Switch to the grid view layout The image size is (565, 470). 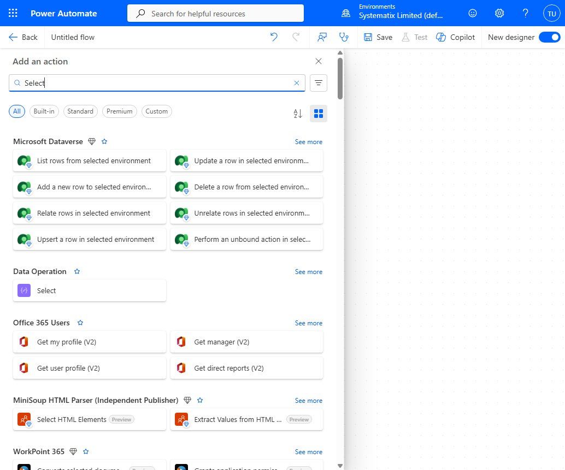[x=319, y=114]
